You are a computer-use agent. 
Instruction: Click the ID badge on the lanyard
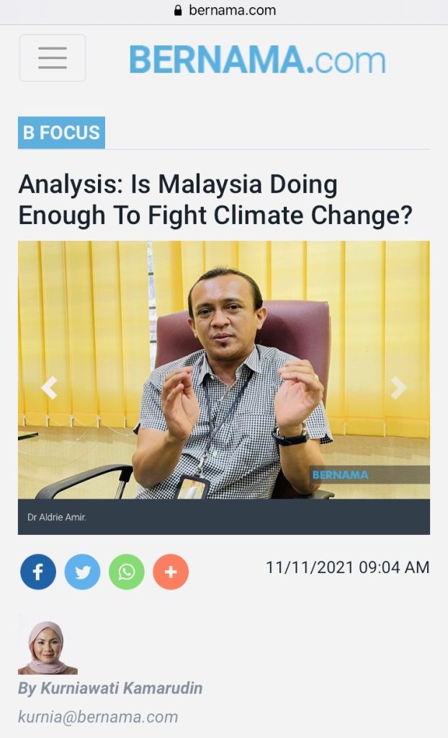tap(192, 488)
